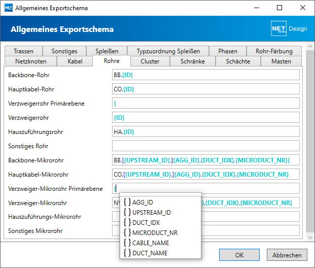This screenshot has height=268, width=315.
Task: Focus the Verzweigerrohr Primärebene field
Action: click(206, 103)
